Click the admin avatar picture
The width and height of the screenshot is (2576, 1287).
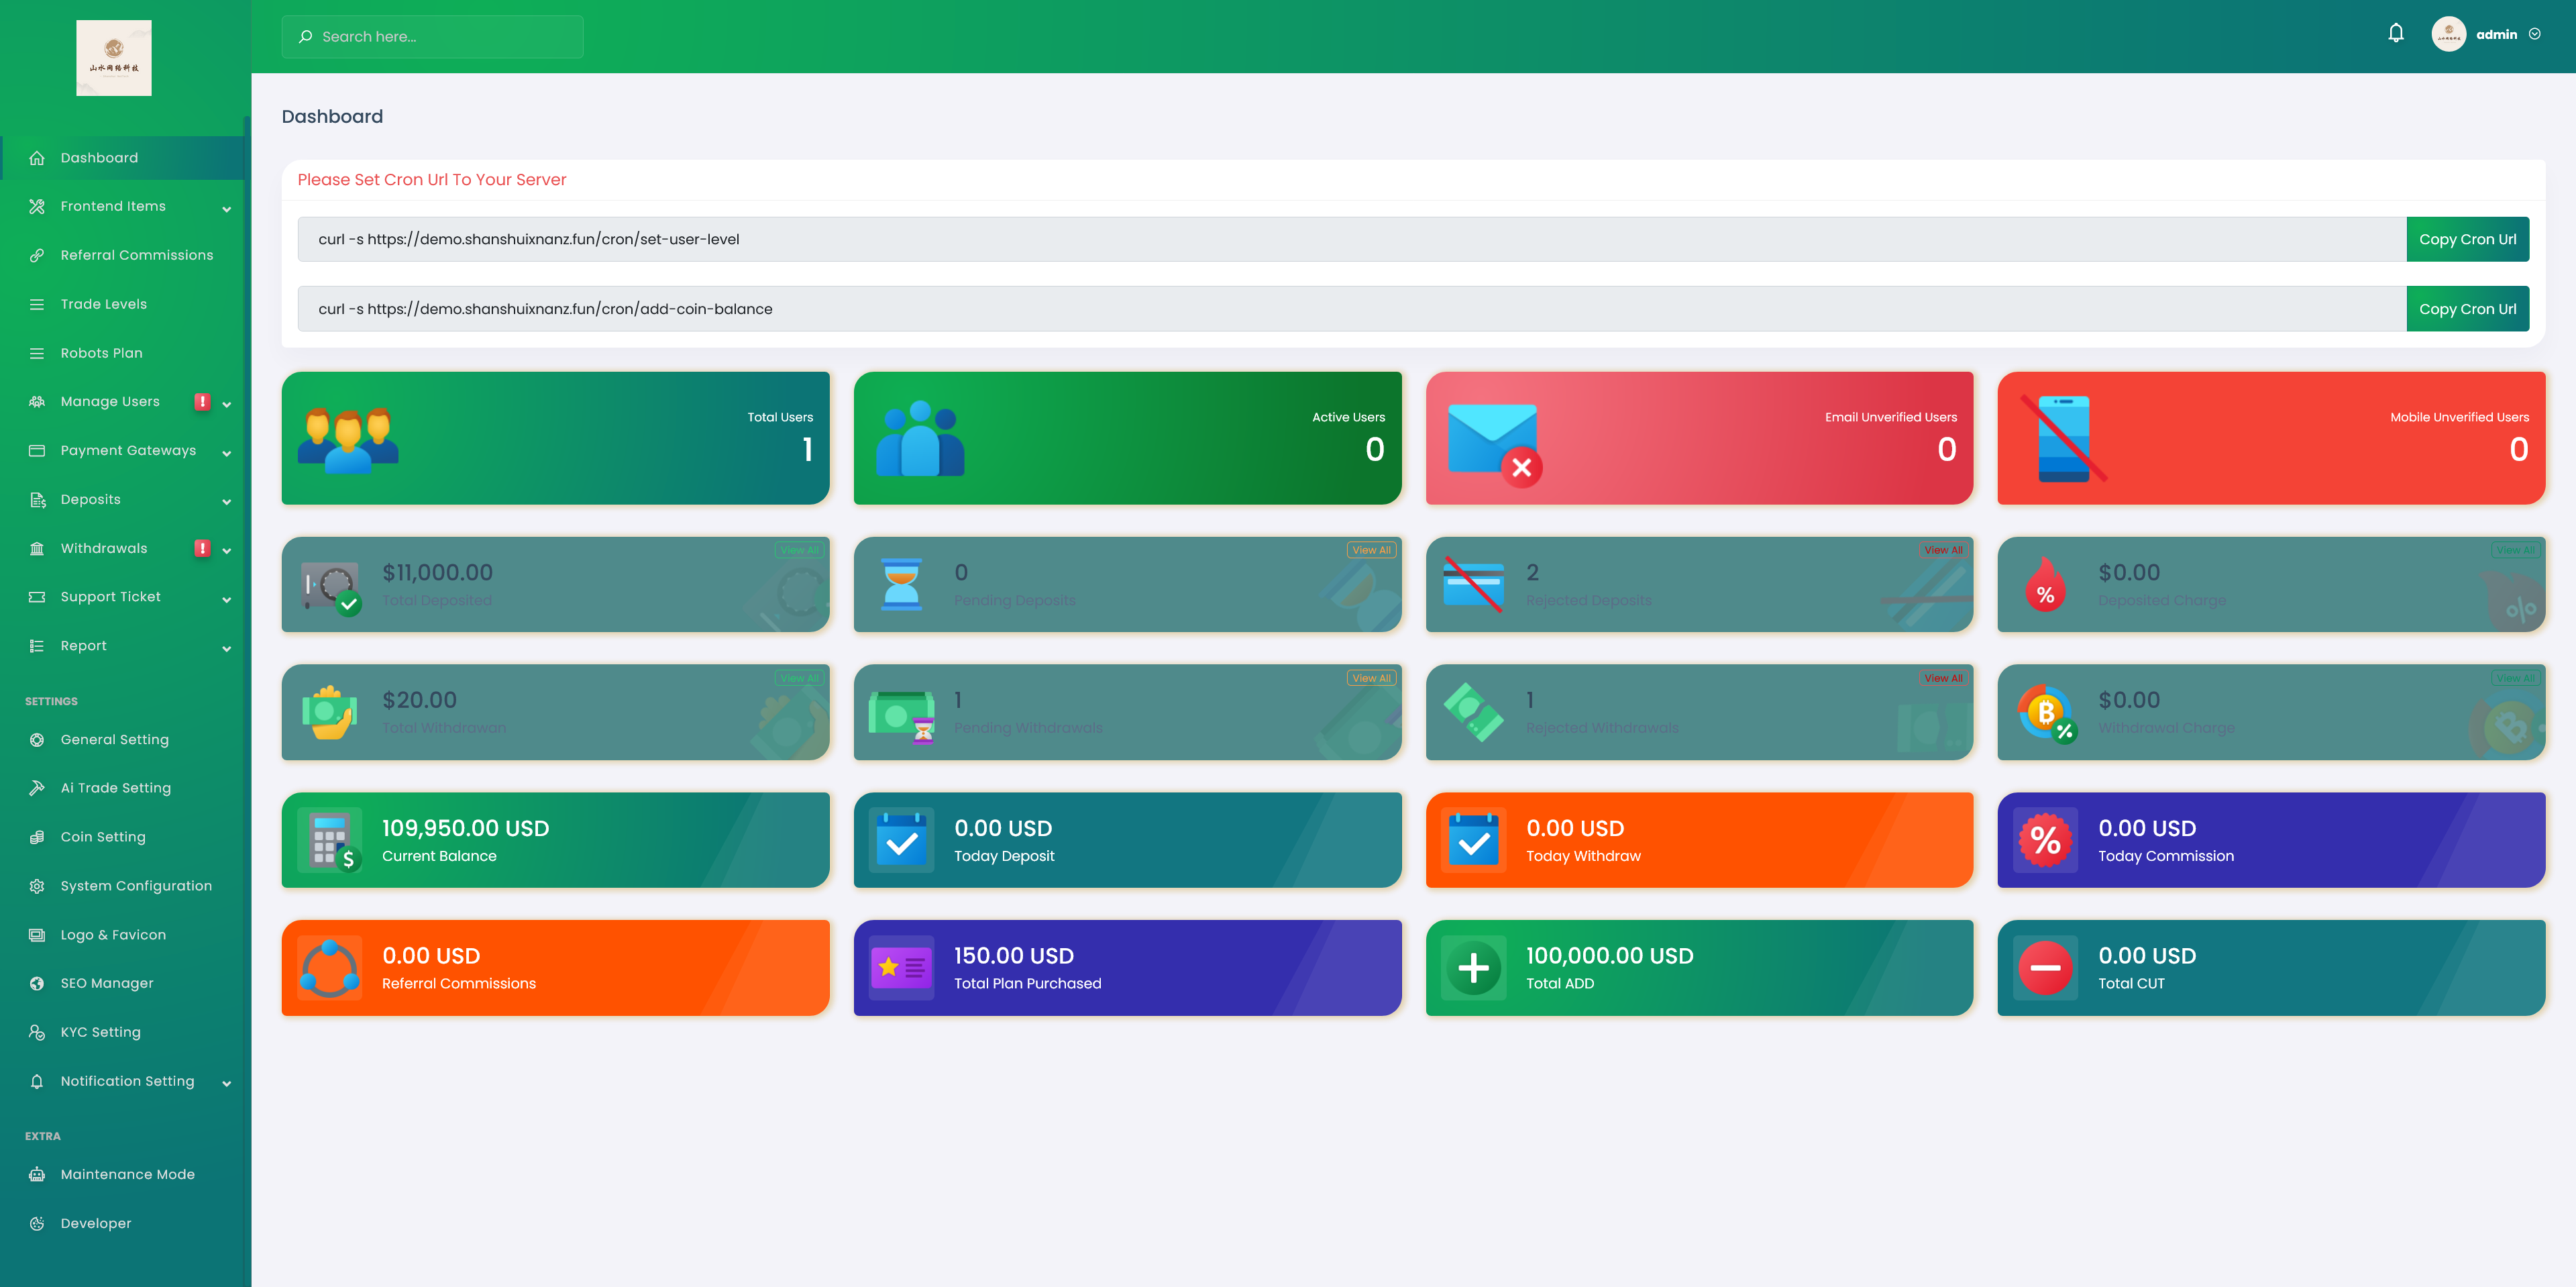(x=2448, y=34)
